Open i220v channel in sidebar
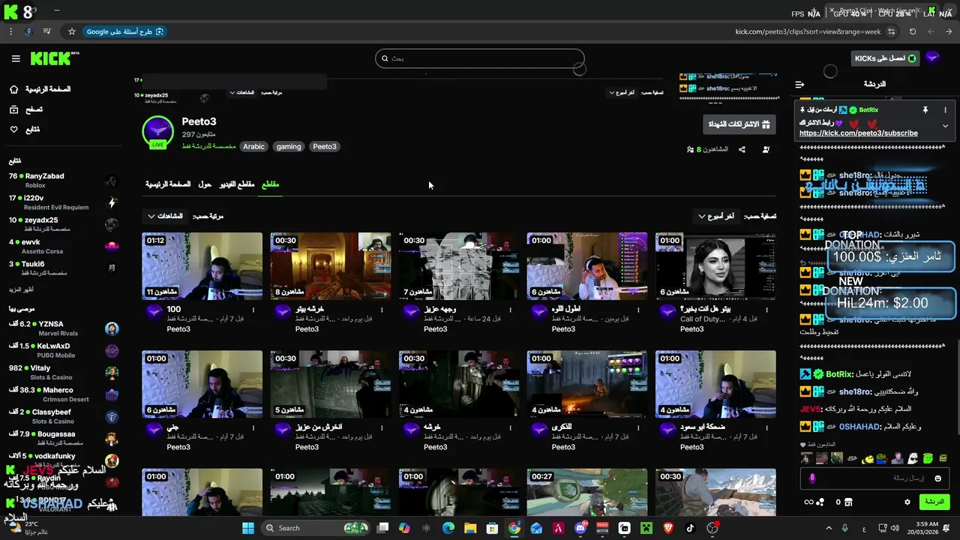This screenshot has width=960, height=540. click(64, 202)
